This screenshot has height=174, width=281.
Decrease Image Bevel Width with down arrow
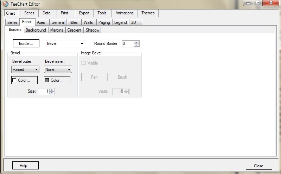[126, 93]
